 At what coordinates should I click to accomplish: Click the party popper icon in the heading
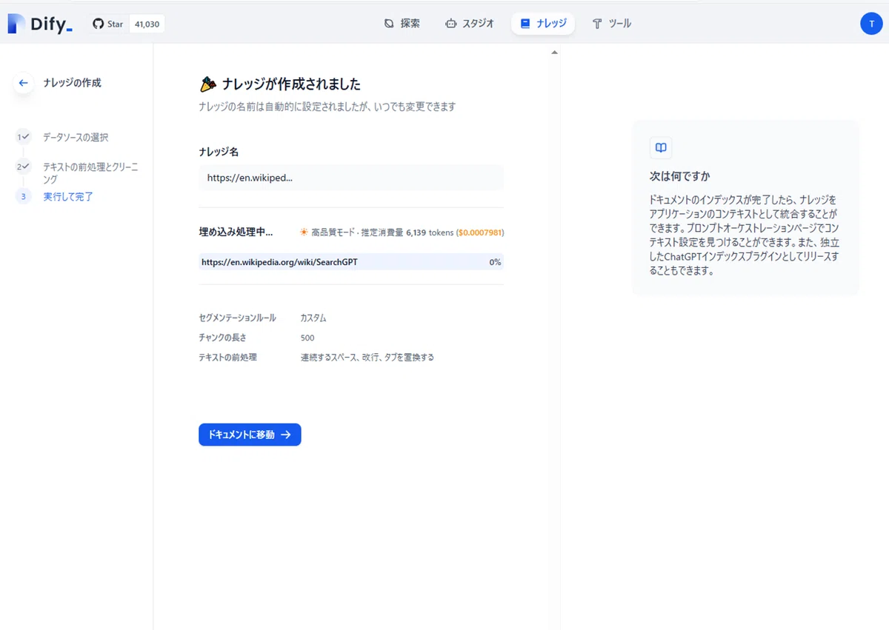(207, 84)
